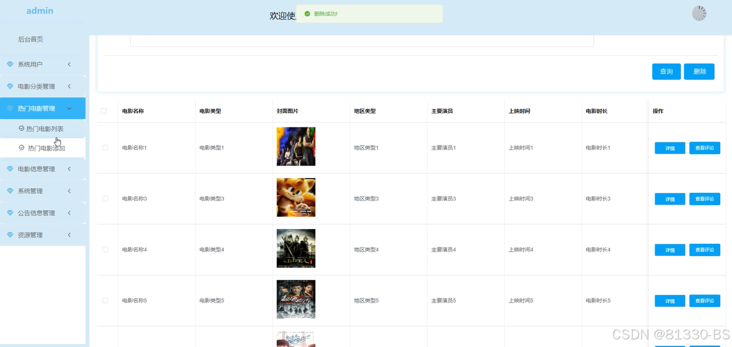Click the 封面图片 column header

tap(288, 111)
